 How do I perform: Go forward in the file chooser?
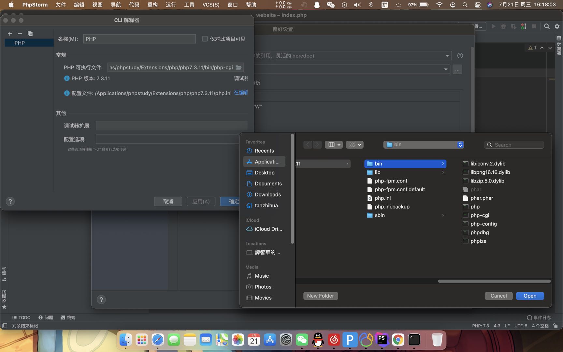[x=317, y=145]
